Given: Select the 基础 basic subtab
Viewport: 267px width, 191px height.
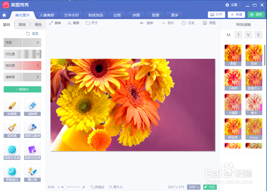Looking at the screenshot, I should tap(7, 25).
